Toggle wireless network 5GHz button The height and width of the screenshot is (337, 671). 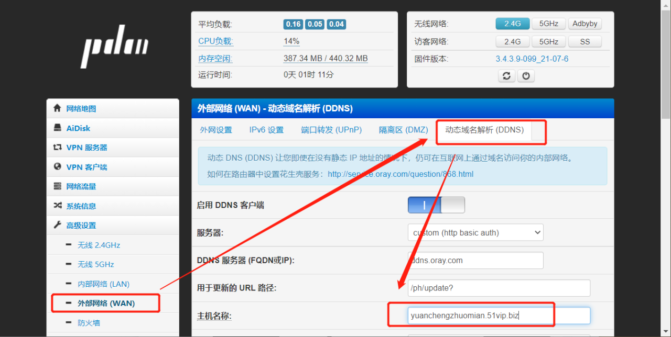click(x=548, y=24)
